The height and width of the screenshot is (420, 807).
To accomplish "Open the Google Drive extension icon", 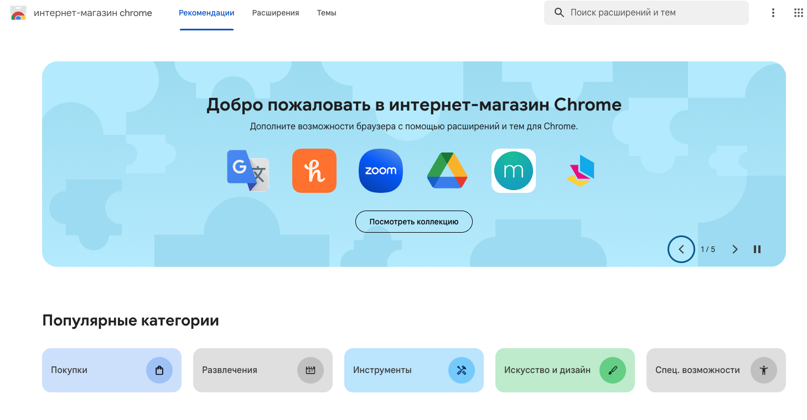I will pyautogui.click(x=447, y=171).
